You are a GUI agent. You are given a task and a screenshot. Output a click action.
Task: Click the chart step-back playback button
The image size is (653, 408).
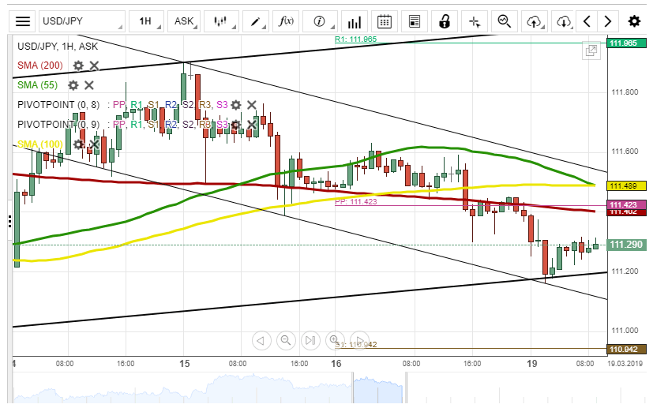[261, 341]
